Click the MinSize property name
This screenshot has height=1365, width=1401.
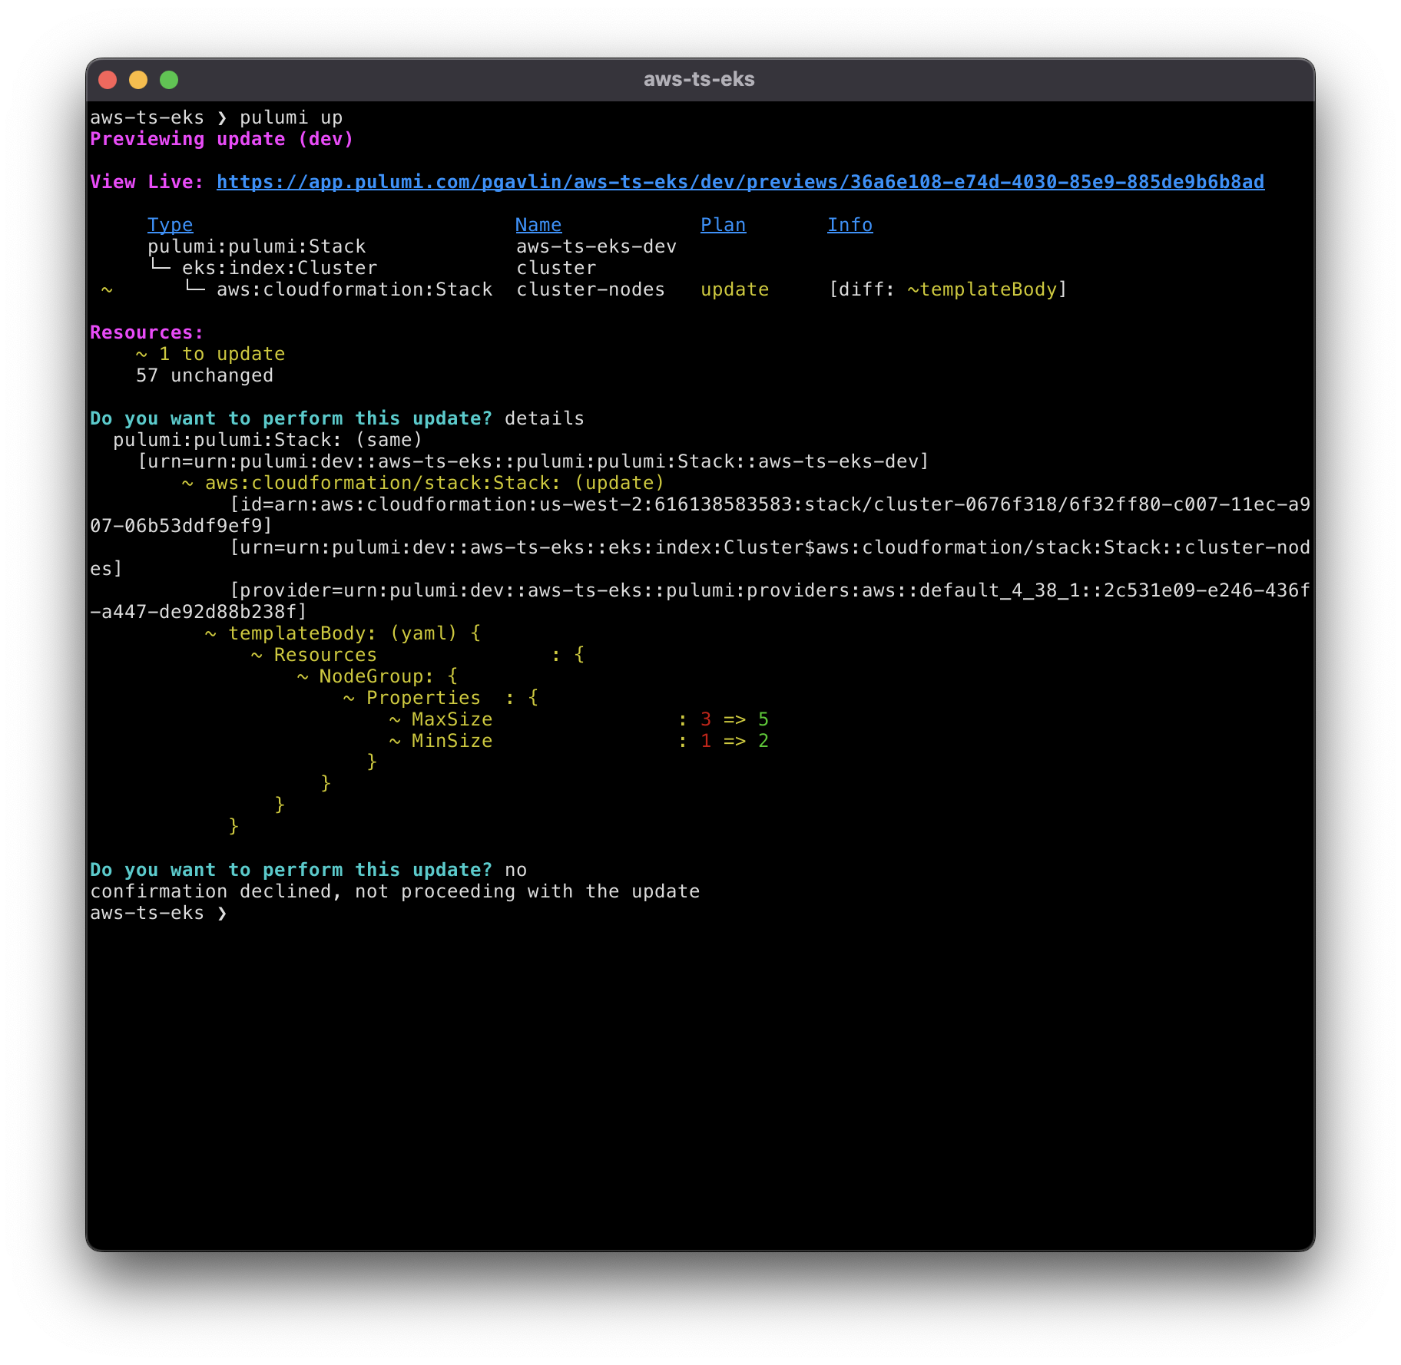452,741
